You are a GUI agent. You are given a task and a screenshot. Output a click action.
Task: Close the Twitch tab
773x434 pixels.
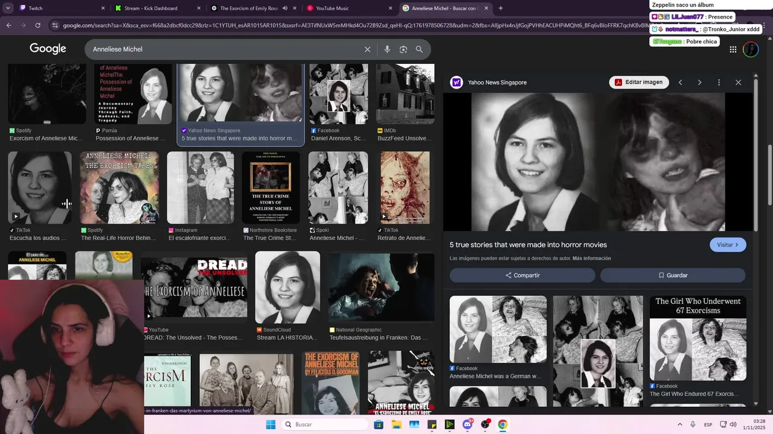[x=103, y=8]
